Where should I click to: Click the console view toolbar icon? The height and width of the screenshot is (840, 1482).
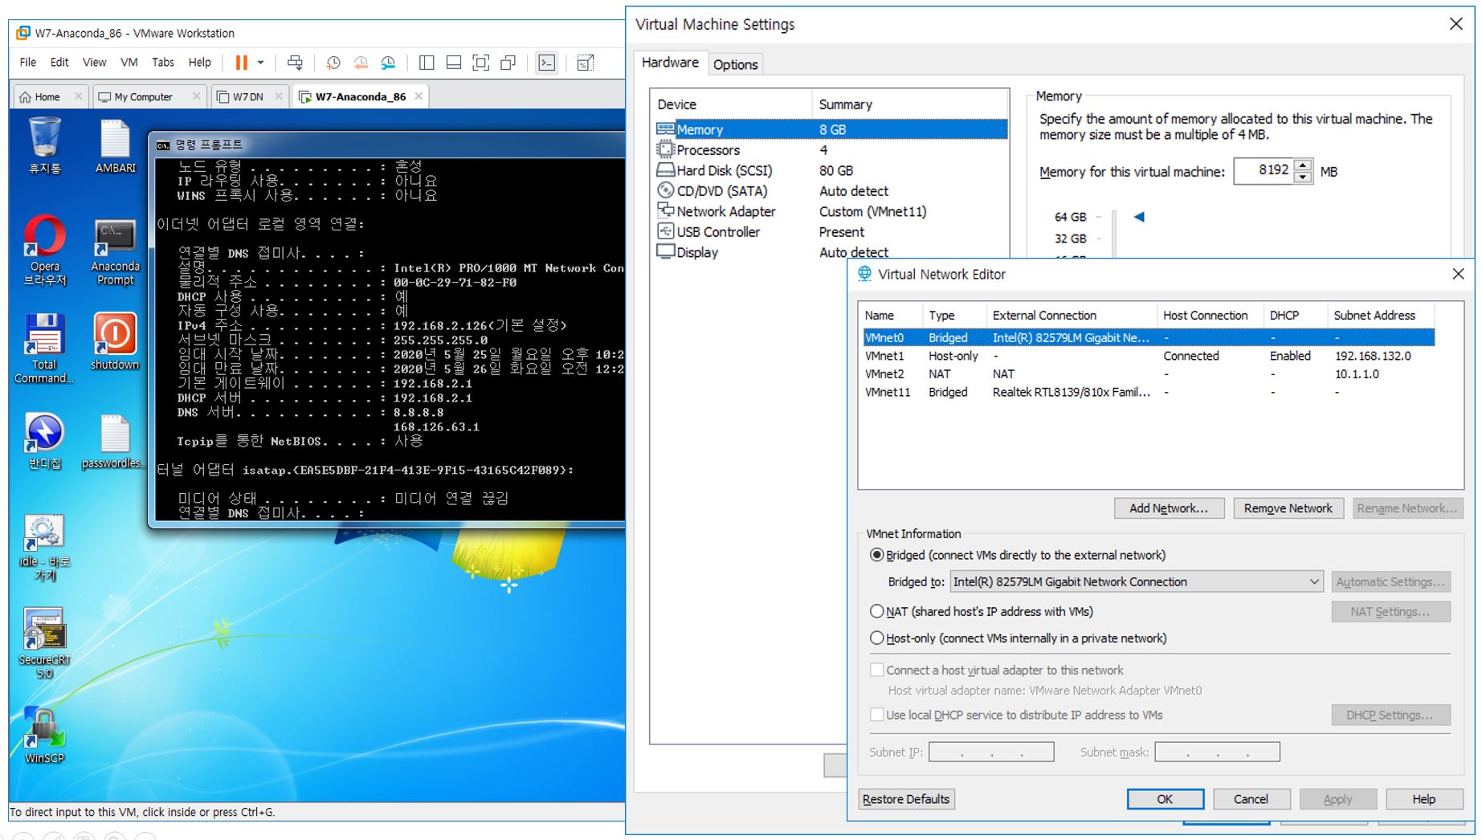[x=547, y=63]
